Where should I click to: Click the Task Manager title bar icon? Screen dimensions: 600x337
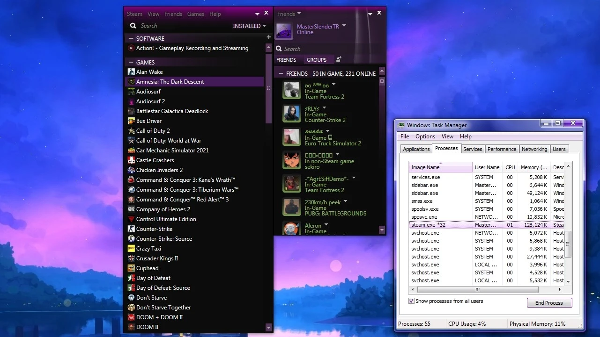[401, 125]
